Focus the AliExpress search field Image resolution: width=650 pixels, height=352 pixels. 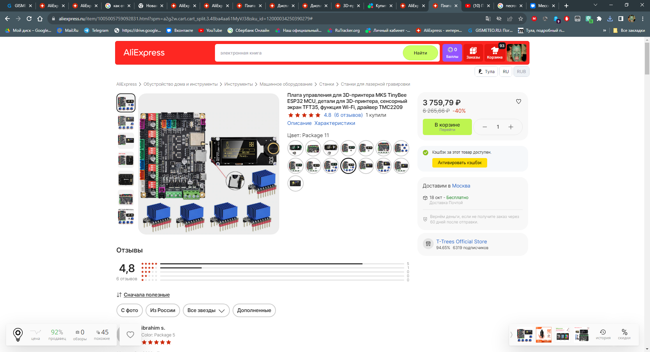(309, 53)
